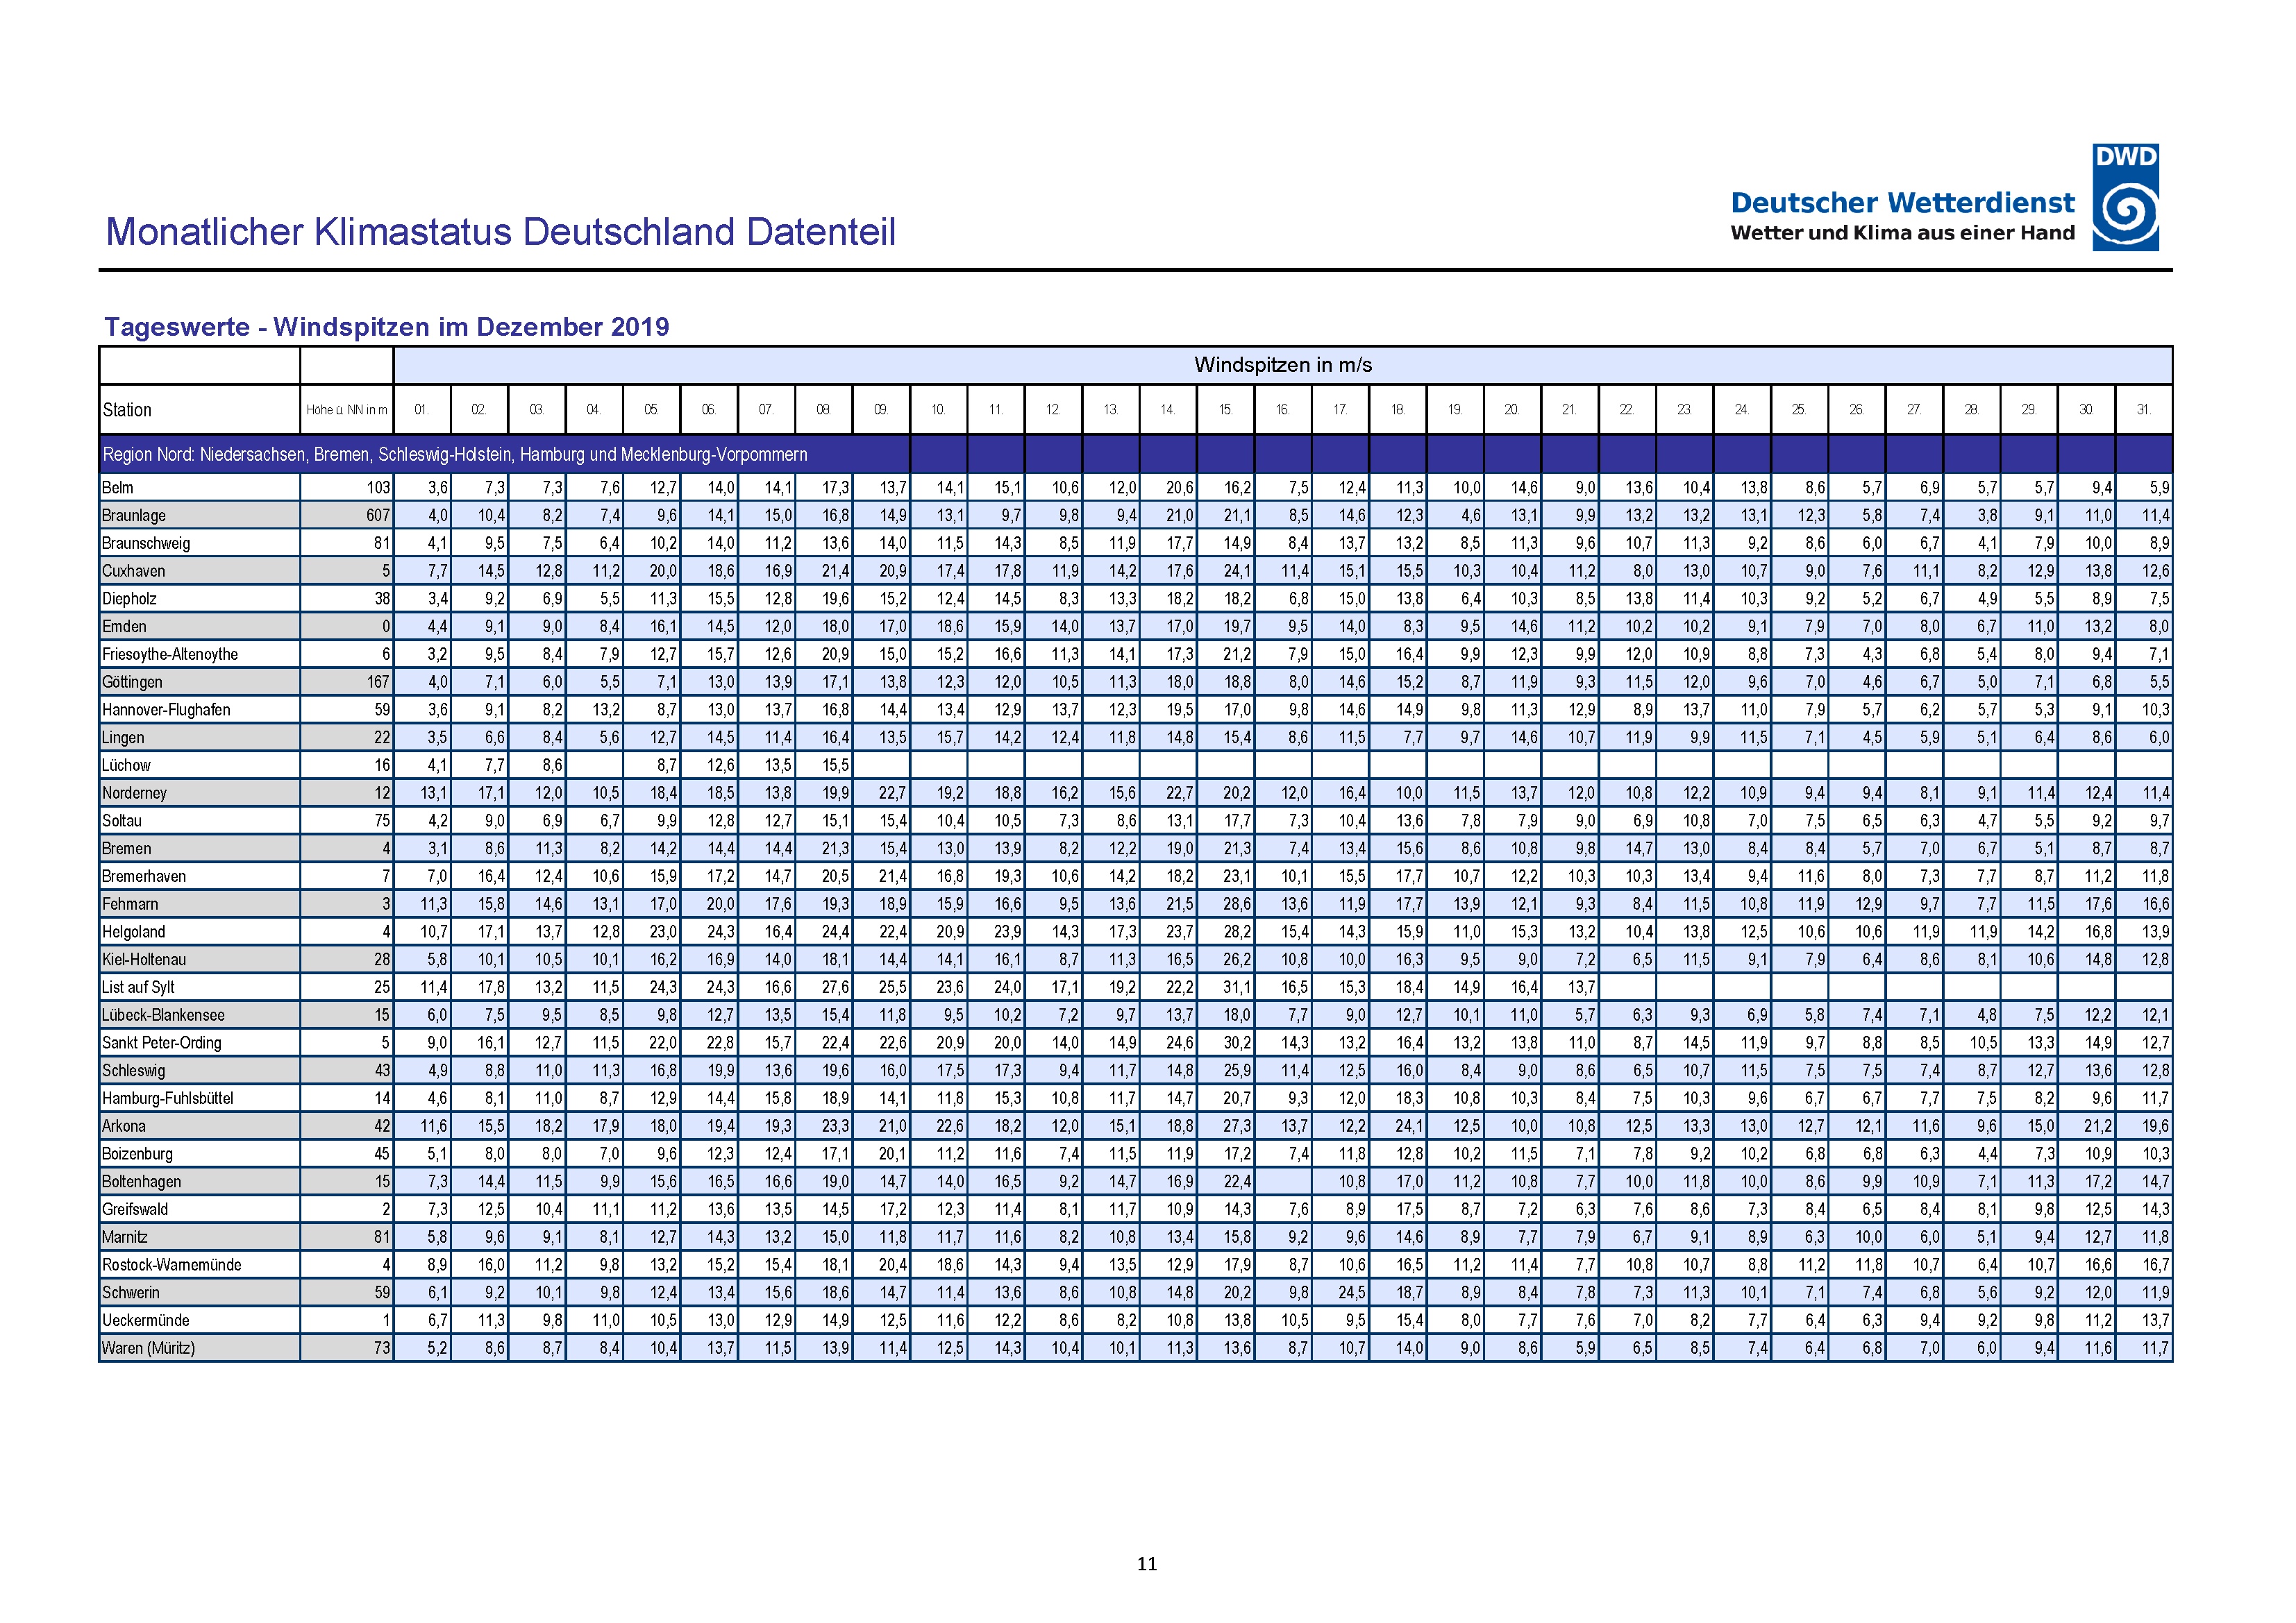Click 'Hannover-Flughafen' station name
2296x1623 pixels.
click(166, 710)
